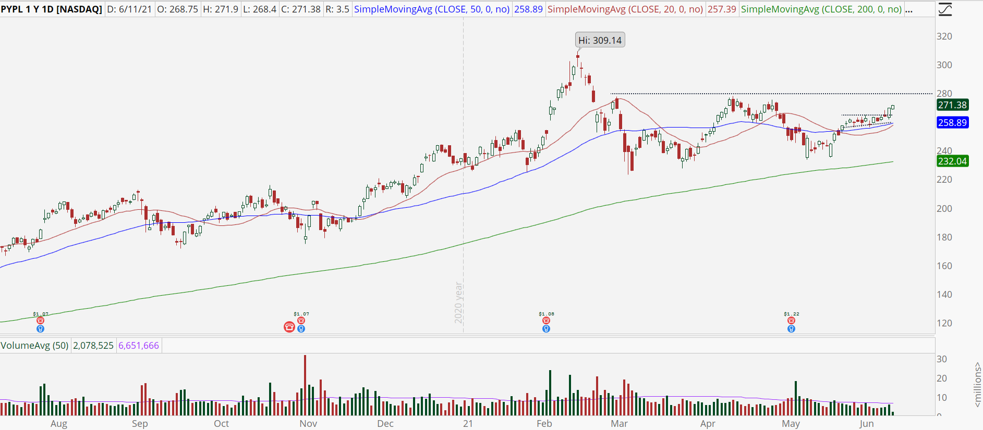Screen dimensions: 983x430
Task: Click the green 232.04 price axis tag
Action: point(953,161)
